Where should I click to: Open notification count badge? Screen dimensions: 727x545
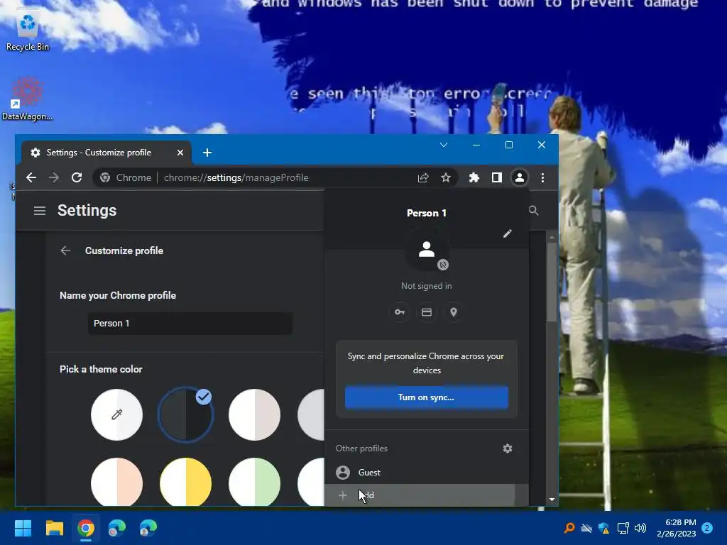tap(707, 528)
